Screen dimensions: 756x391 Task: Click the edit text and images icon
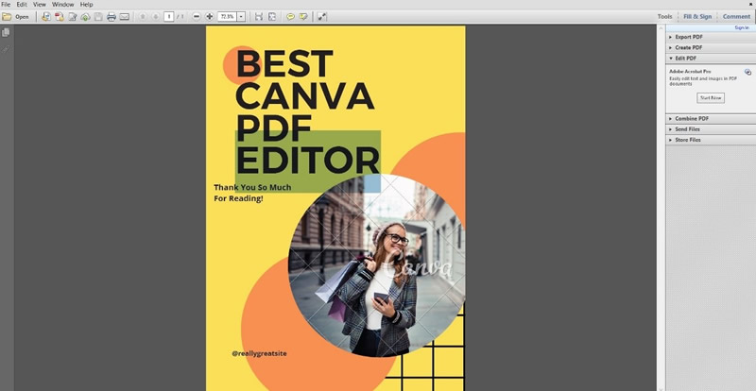click(x=73, y=17)
